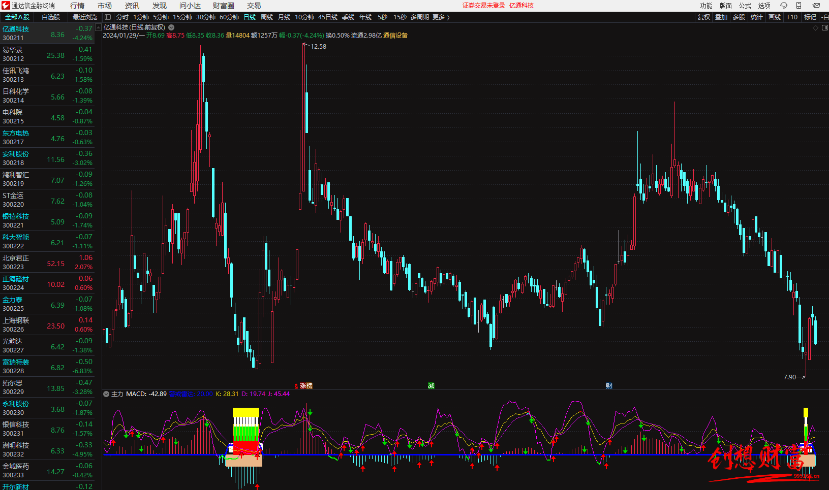This screenshot has width=829, height=490.
Task: Select the 5分钟 period
Action: (161, 17)
